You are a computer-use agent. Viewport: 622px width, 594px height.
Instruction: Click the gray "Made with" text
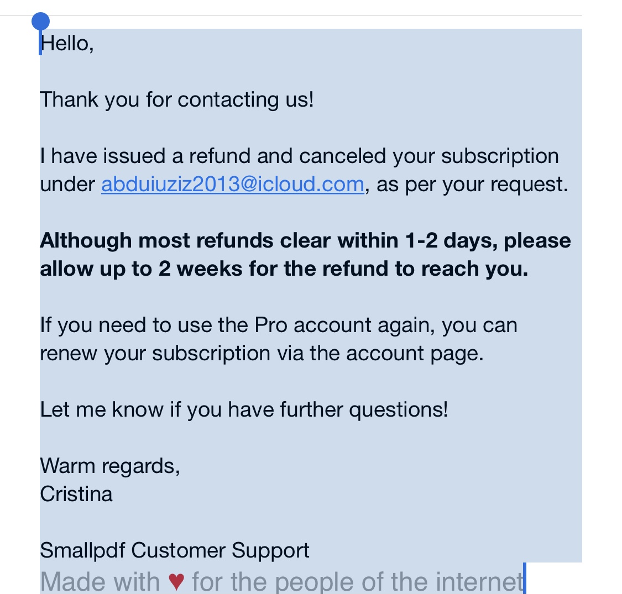100,582
